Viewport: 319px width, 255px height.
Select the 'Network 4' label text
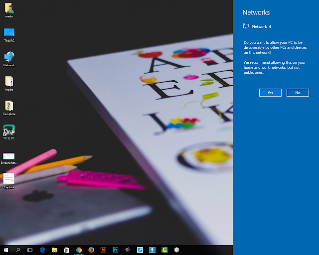pos(261,26)
